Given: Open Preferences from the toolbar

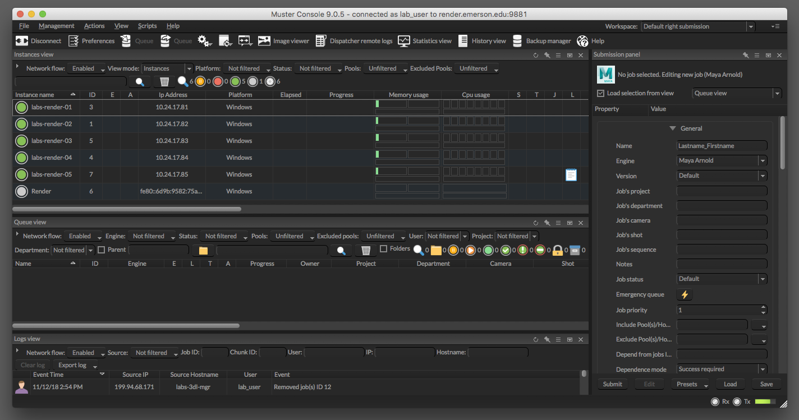Looking at the screenshot, I should (91, 41).
